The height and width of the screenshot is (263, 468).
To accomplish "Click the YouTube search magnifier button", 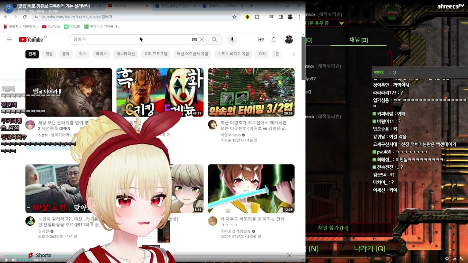I will pos(214,39).
